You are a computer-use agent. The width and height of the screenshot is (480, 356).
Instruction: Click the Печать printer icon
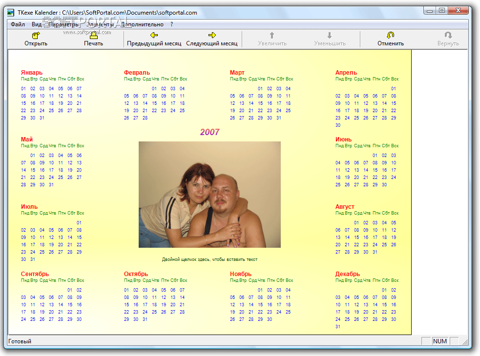(x=94, y=36)
